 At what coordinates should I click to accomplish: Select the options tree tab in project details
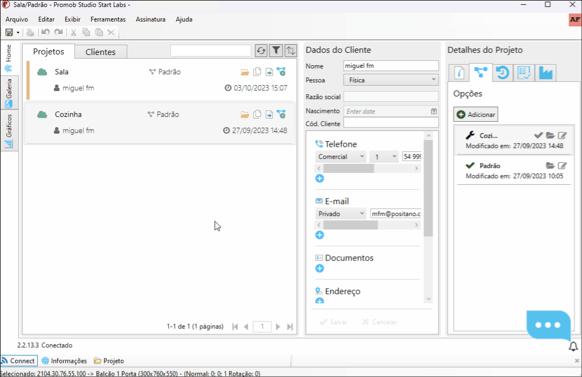point(481,72)
